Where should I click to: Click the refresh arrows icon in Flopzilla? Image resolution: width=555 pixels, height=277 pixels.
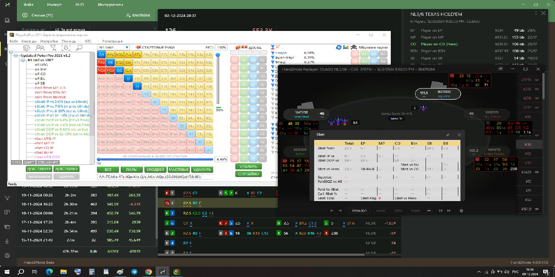[339, 47]
